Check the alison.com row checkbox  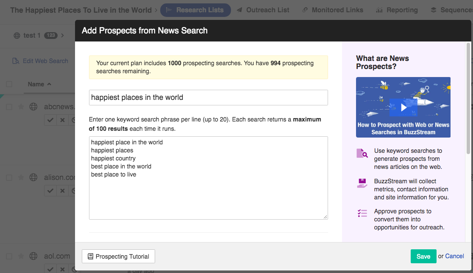(9, 178)
